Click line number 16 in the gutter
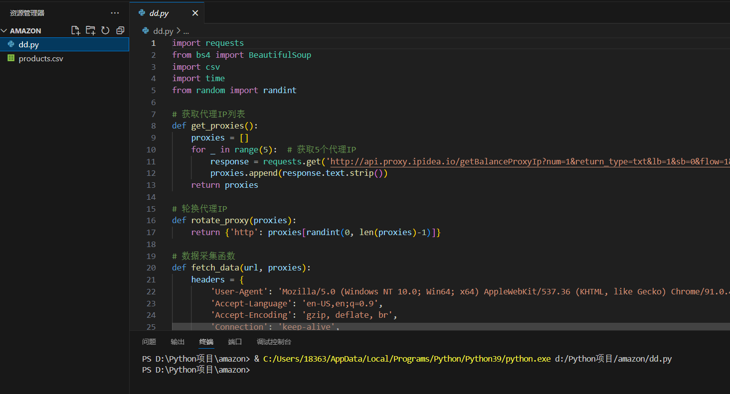This screenshot has height=394, width=730. point(151,221)
